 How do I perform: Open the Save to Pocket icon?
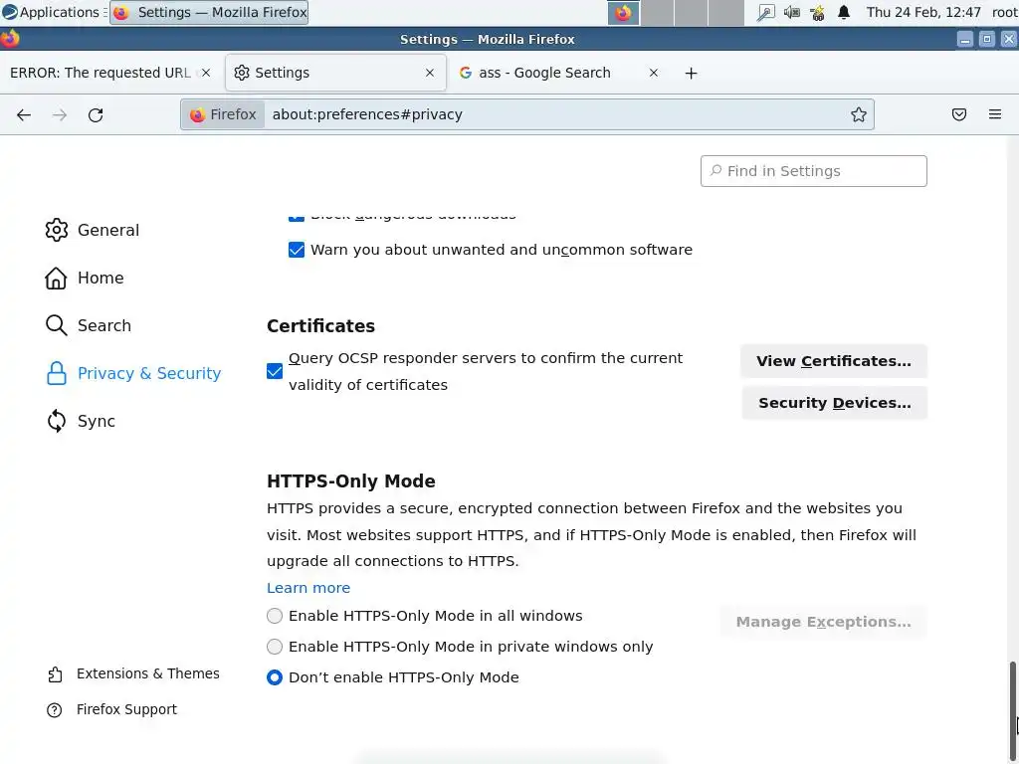(x=959, y=114)
